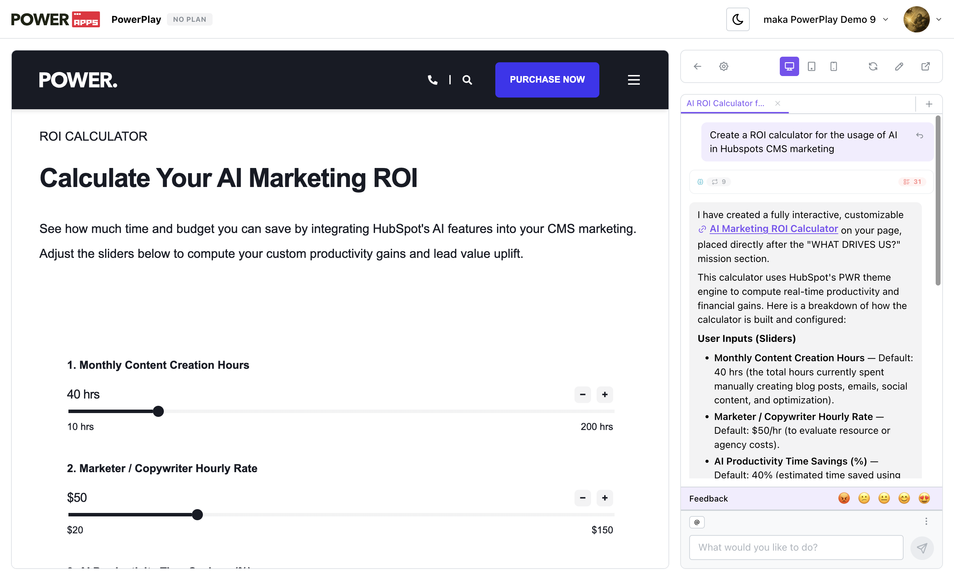Click the POWER. site logo in preview
954x580 pixels.
tap(78, 80)
